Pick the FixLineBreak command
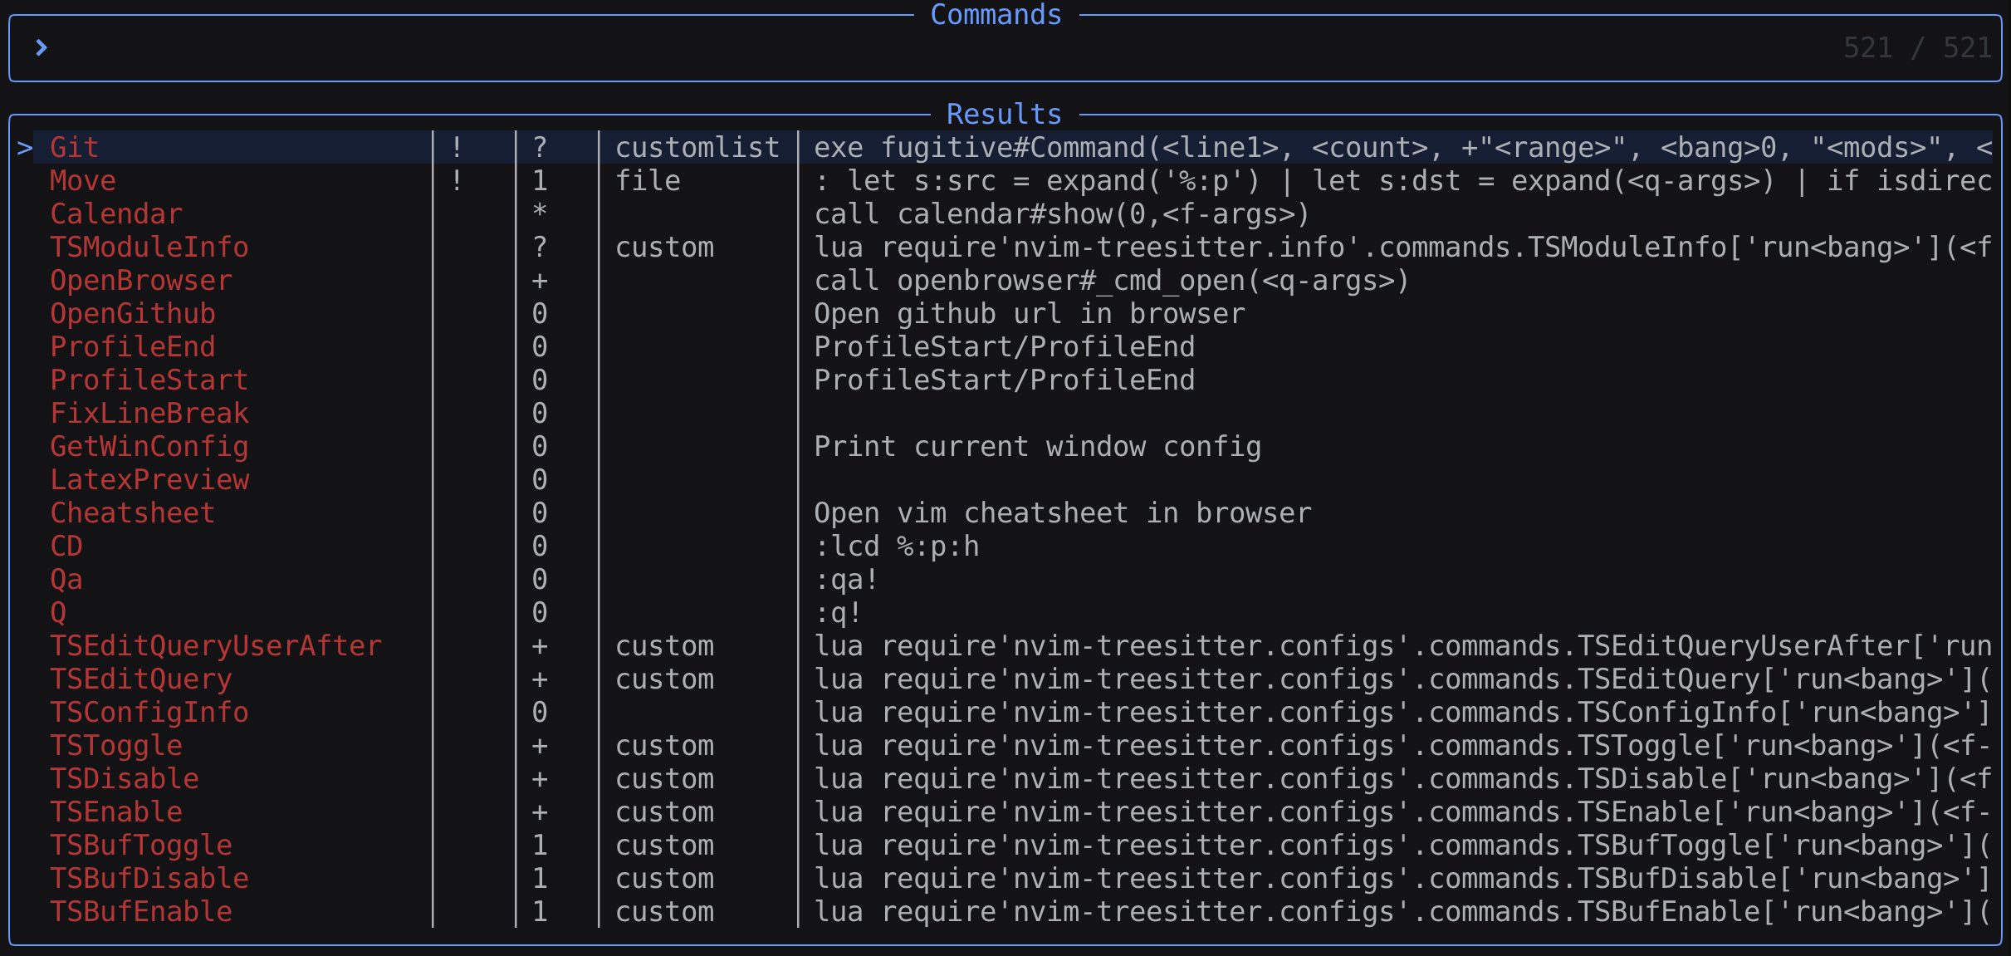 click(x=149, y=414)
